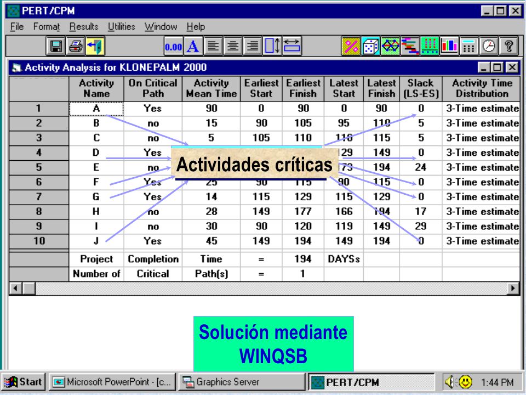Click the DAYSs cell
Screen dimensions: 526x395
pyautogui.click(x=344, y=259)
